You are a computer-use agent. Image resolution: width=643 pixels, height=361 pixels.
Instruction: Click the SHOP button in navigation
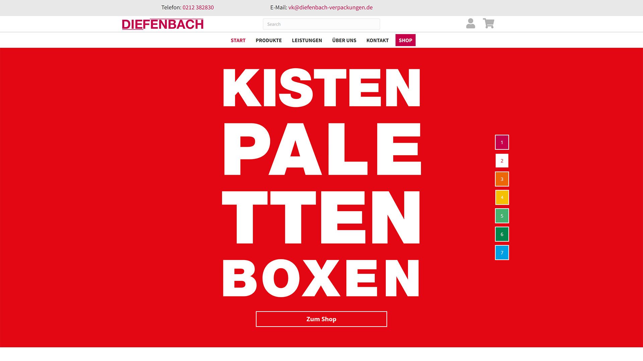406,40
